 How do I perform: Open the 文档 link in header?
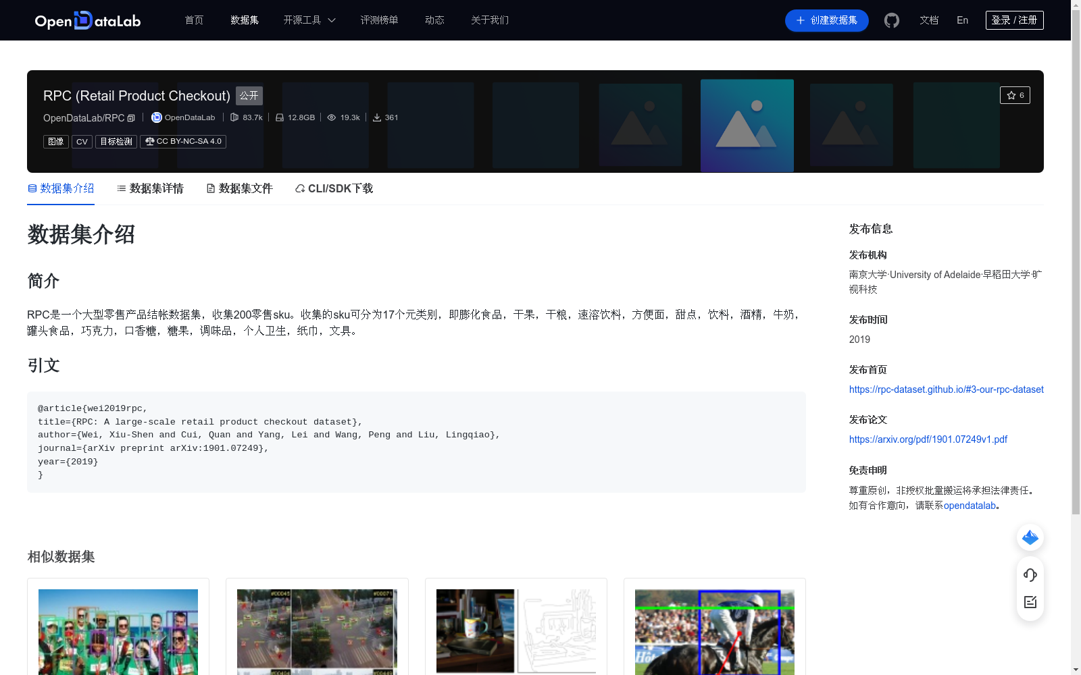(x=929, y=20)
